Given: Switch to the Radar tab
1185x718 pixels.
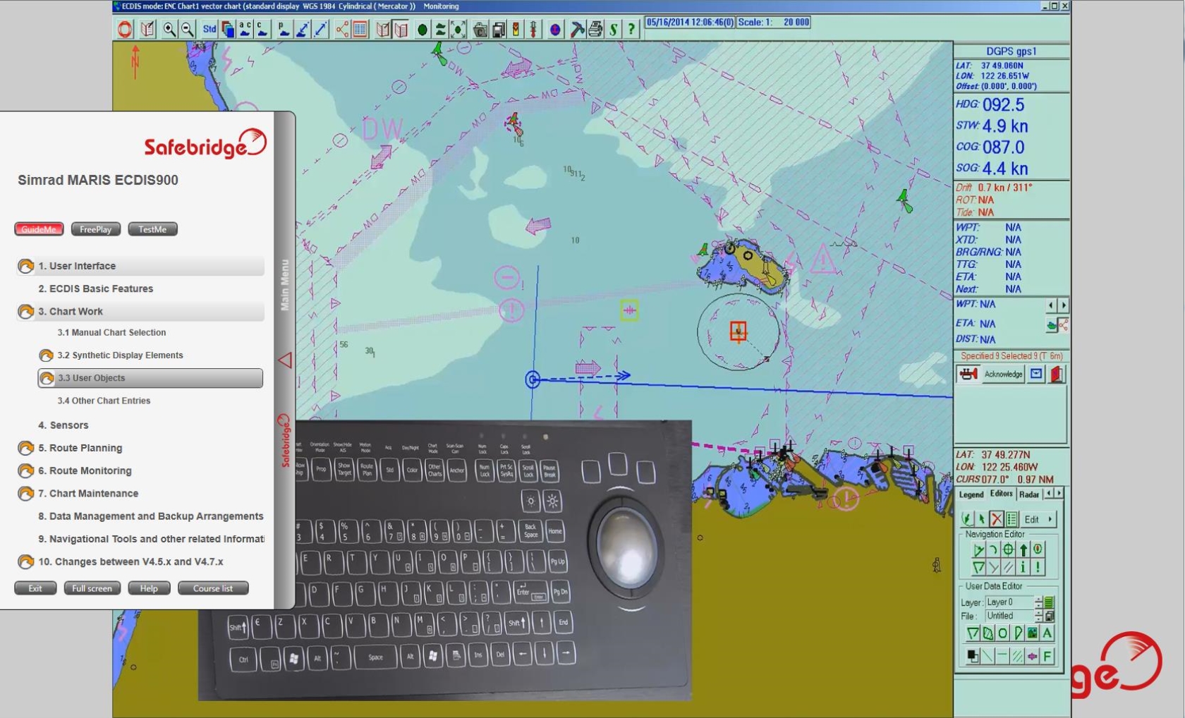Looking at the screenshot, I should [1030, 494].
